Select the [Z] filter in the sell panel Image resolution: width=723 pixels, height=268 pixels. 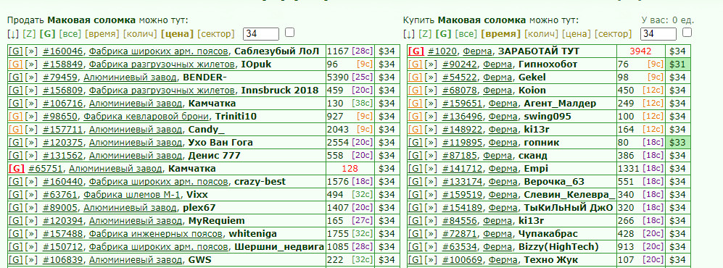coord(29,33)
